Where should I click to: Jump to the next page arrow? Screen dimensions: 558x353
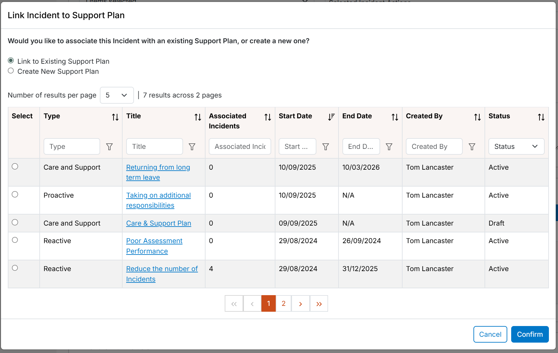click(x=300, y=304)
